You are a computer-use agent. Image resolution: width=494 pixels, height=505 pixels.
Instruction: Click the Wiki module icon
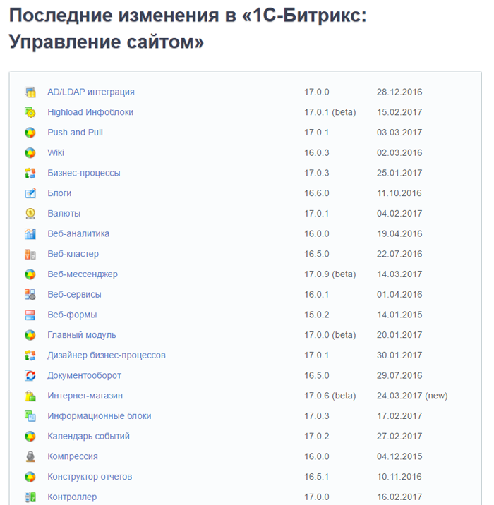click(30, 153)
